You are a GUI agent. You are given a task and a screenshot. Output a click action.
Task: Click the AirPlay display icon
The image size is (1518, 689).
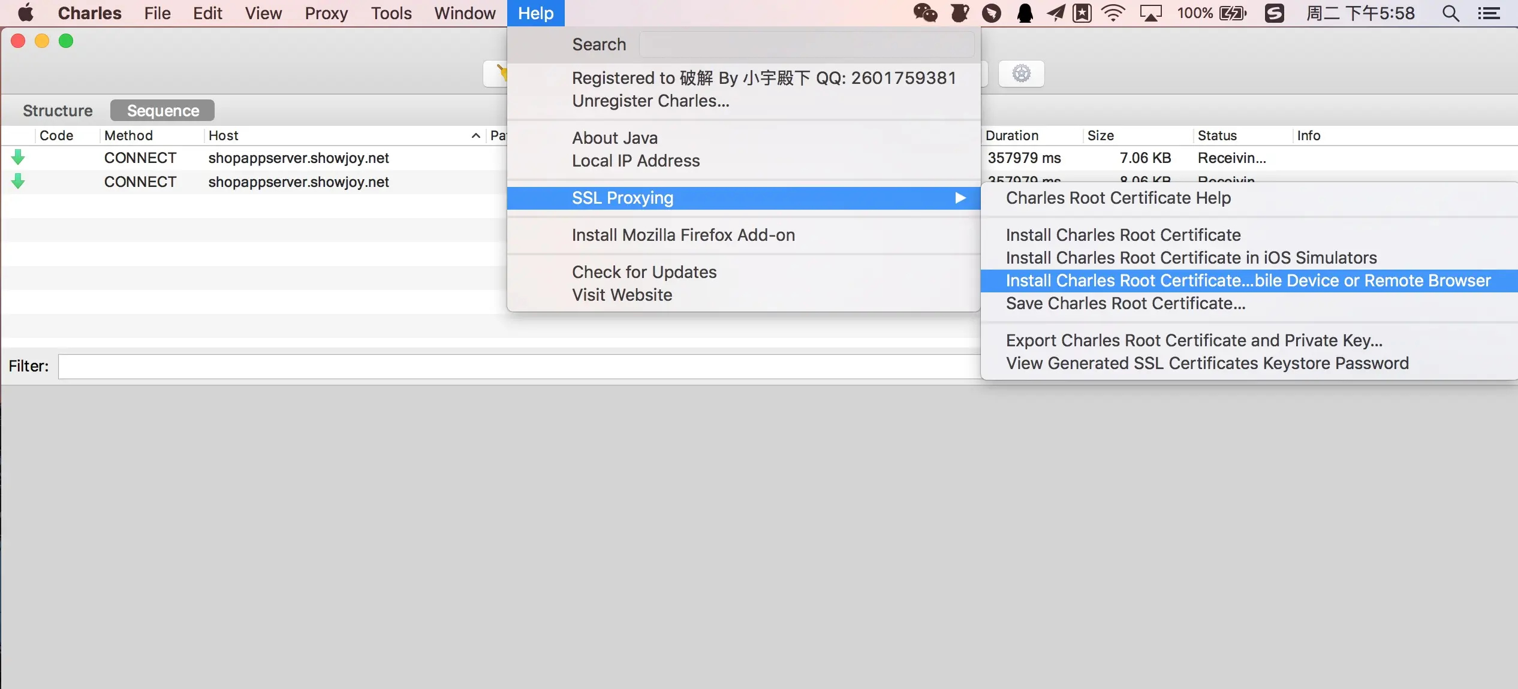[x=1150, y=13]
